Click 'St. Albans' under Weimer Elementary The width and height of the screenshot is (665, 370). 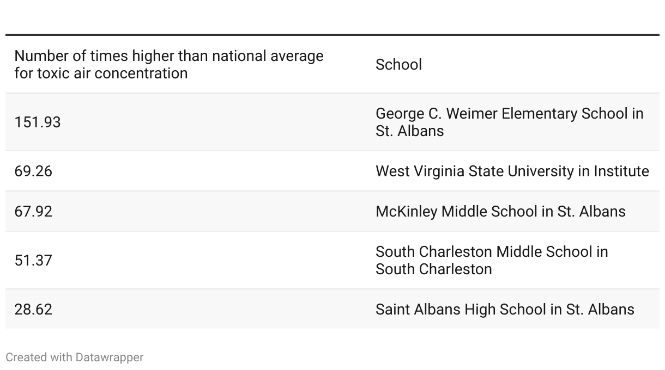(x=410, y=131)
